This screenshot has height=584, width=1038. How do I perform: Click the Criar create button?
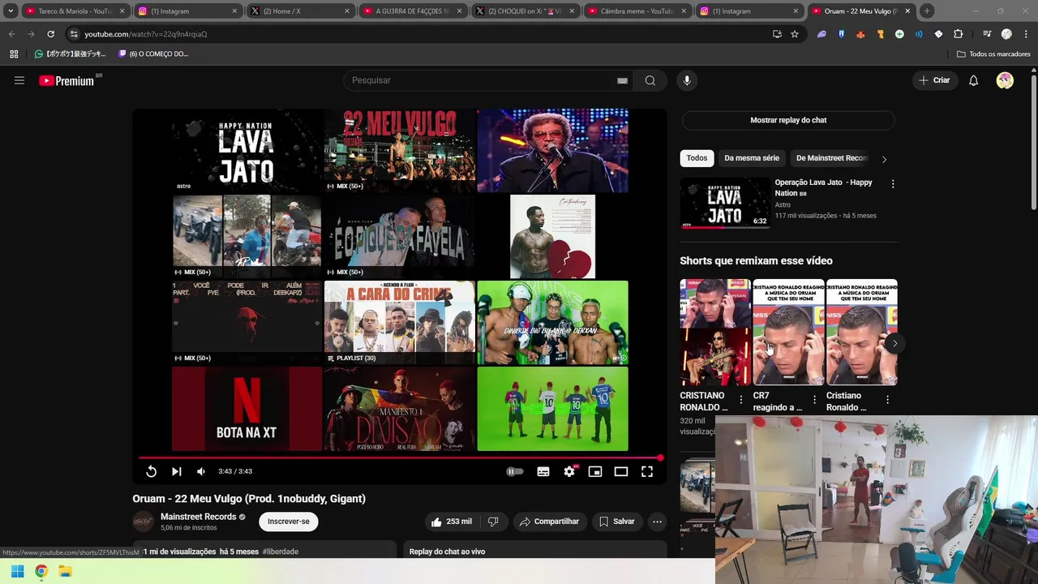click(933, 80)
